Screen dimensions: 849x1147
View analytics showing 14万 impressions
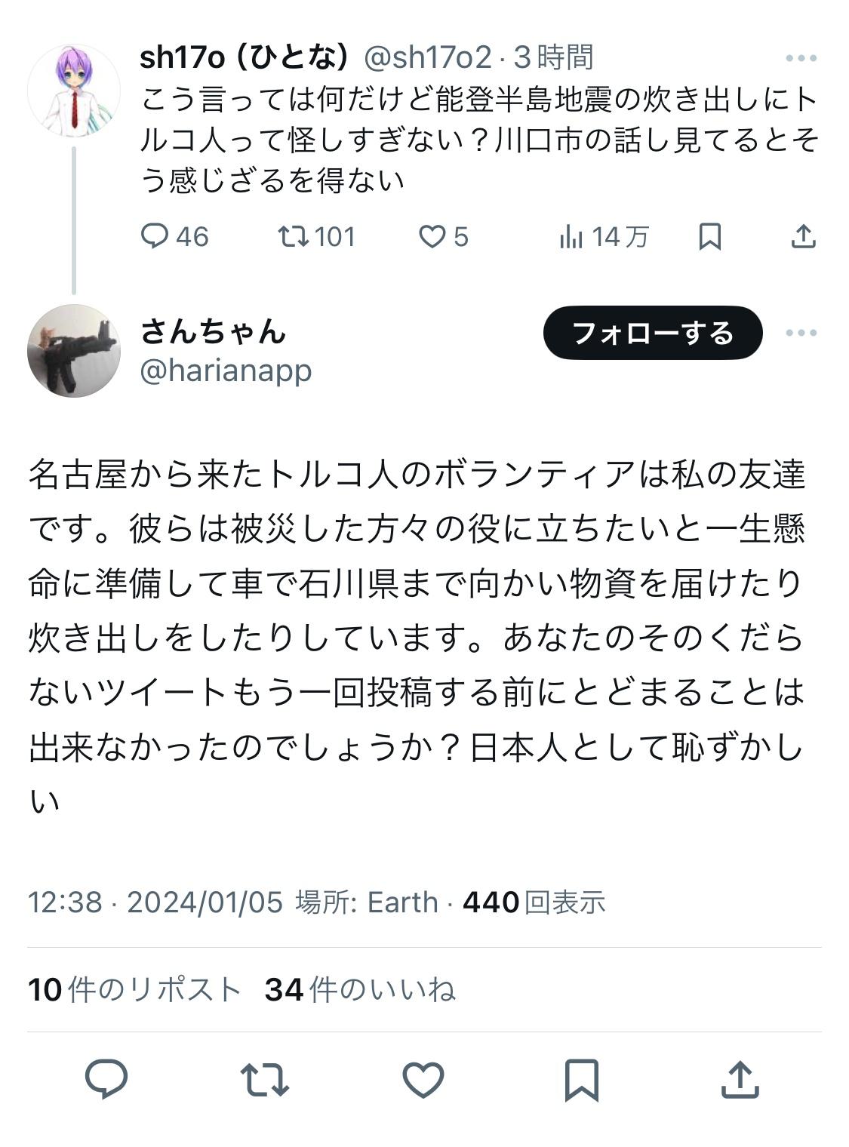[571, 237]
